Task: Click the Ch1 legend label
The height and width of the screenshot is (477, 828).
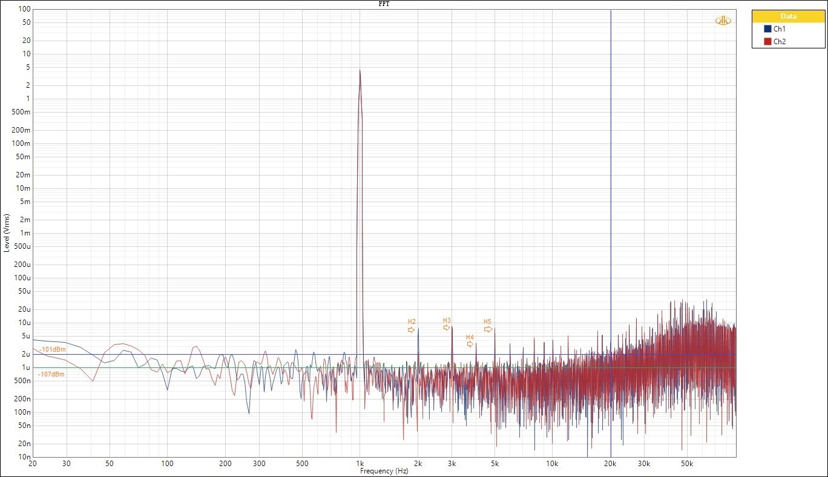Action: pyautogui.click(x=780, y=29)
